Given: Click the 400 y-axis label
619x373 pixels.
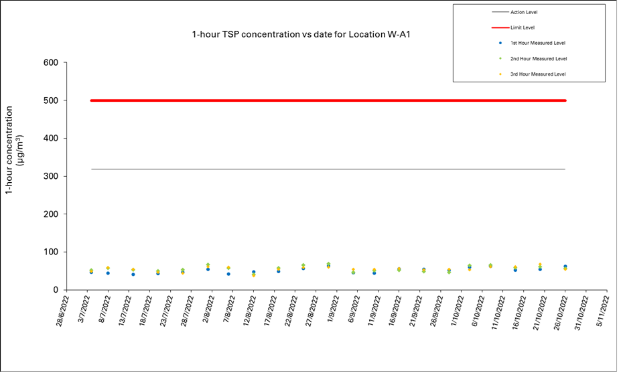Looking at the screenshot, I should click(50, 138).
